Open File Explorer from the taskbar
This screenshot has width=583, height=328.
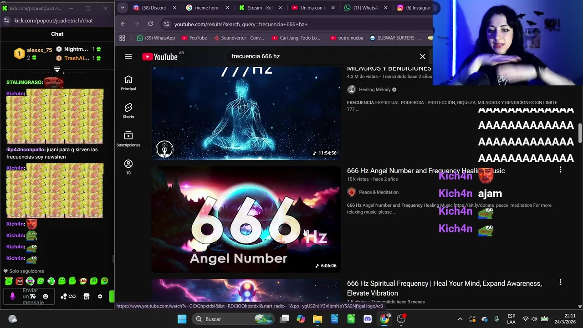(317, 319)
